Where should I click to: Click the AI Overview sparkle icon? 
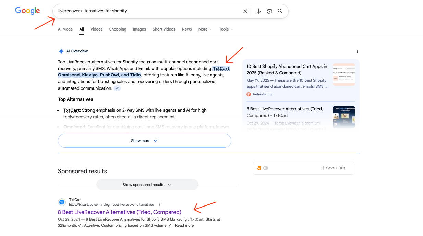pos(61,51)
